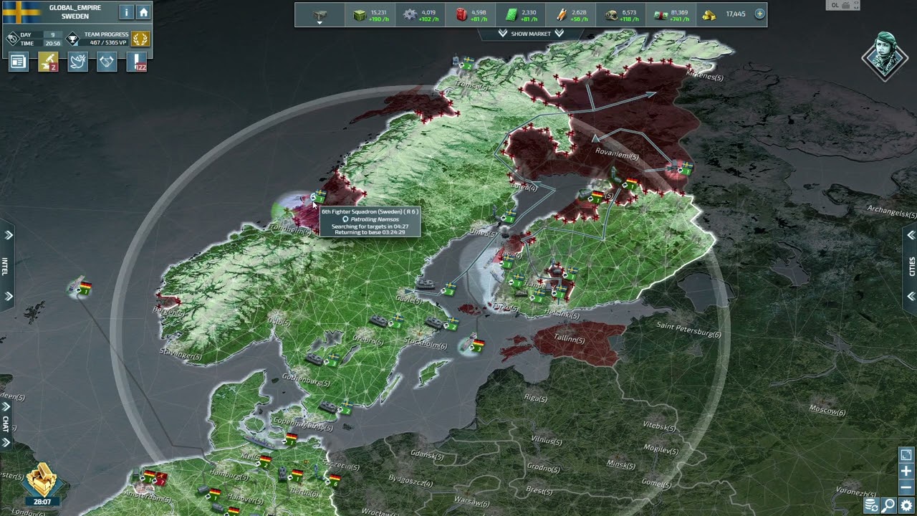Open the diplomacy dove icon
917x516 pixels.
(77, 62)
